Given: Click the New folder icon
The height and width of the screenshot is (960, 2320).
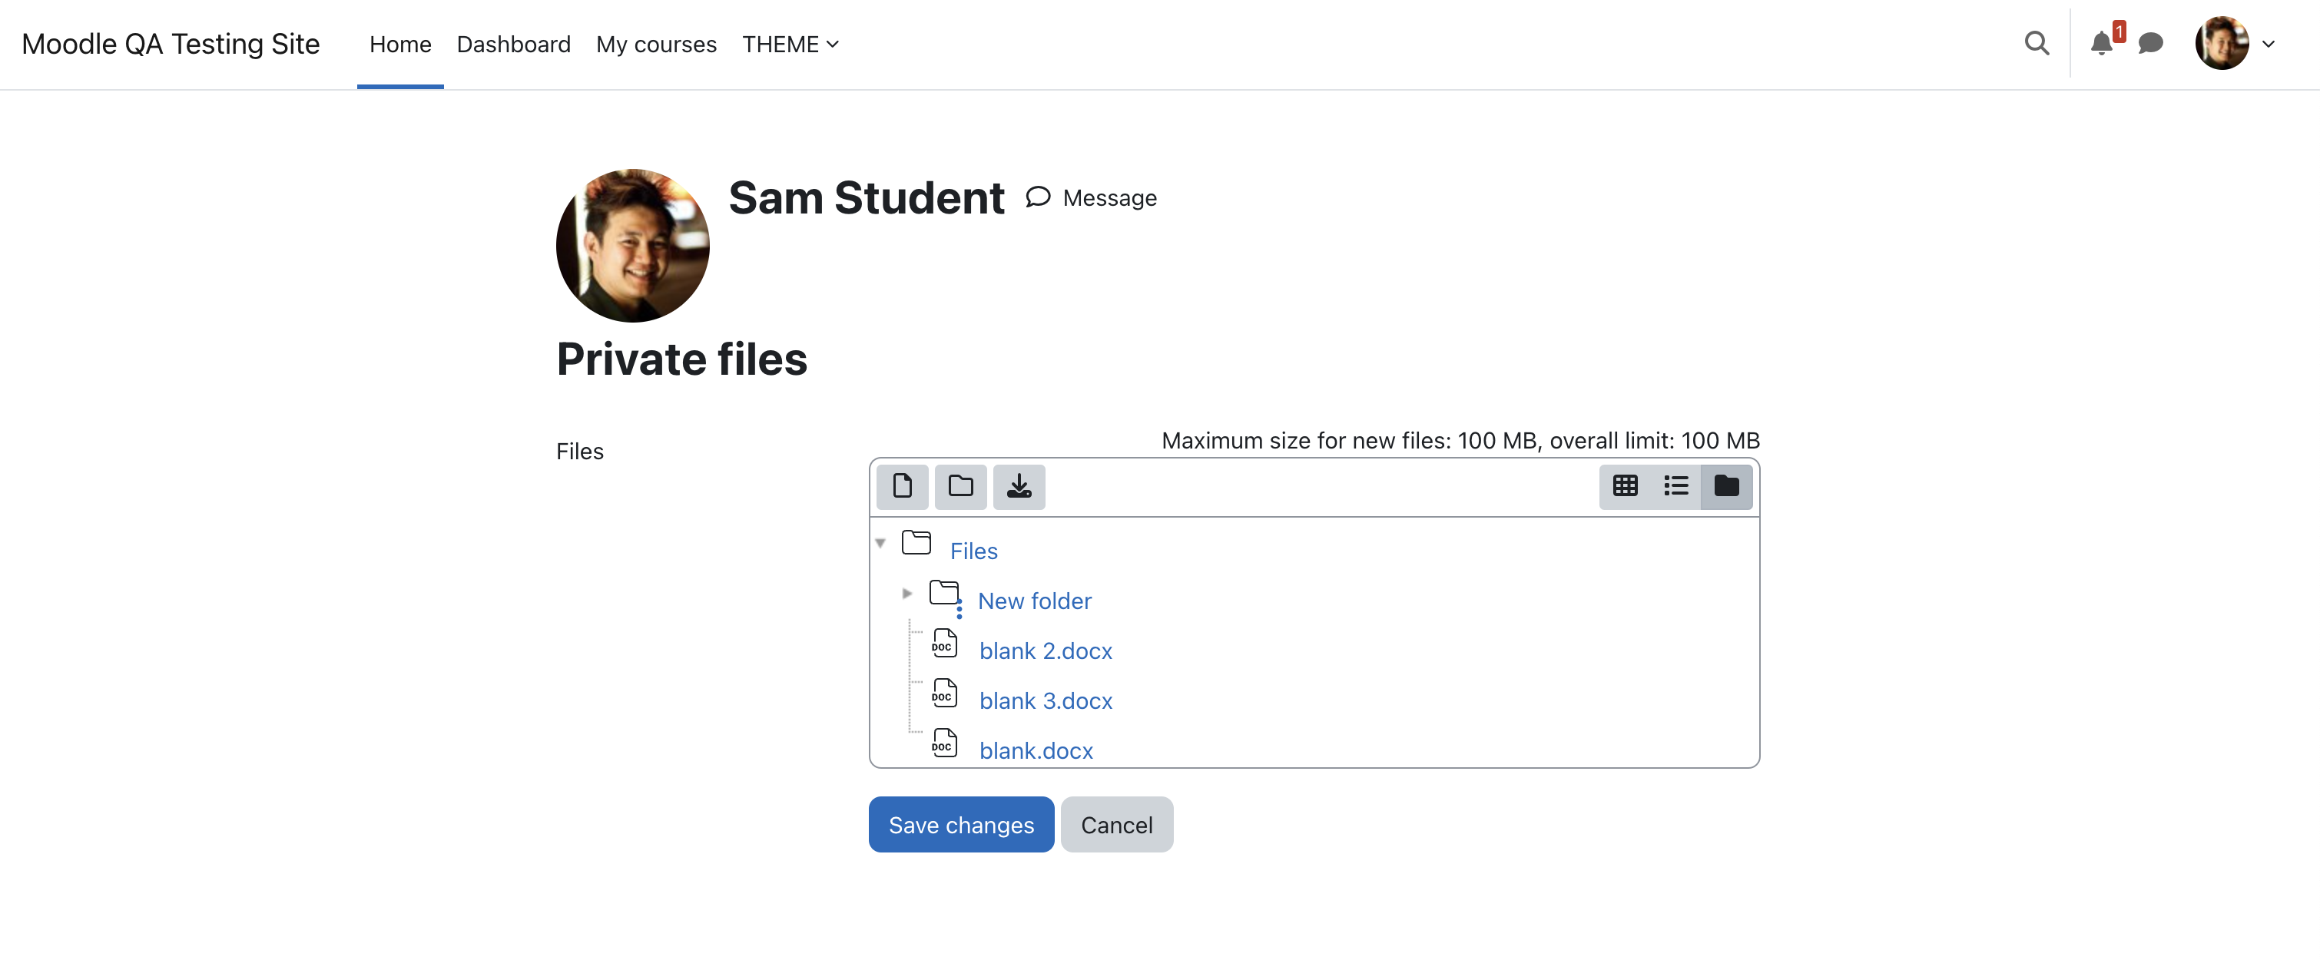Looking at the screenshot, I should click(944, 593).
